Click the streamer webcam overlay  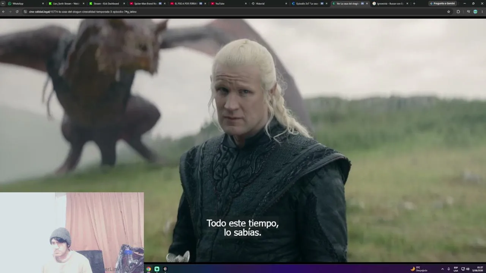[x=72, y=232]
